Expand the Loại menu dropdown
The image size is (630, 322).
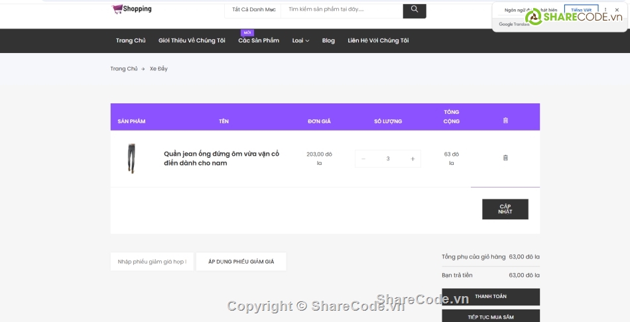(x=300, y=40)
